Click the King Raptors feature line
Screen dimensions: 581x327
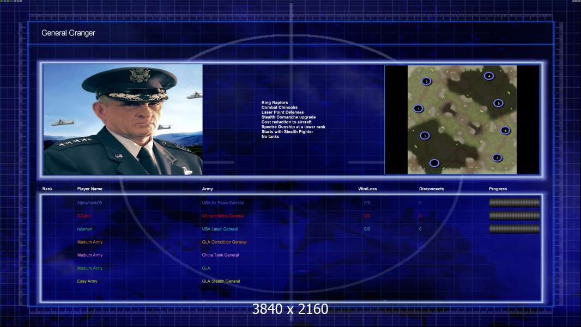coord(275,102)
